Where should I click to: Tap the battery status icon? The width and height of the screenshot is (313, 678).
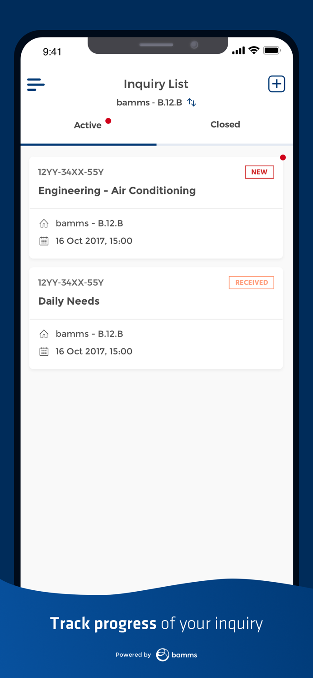click(272, 51)
